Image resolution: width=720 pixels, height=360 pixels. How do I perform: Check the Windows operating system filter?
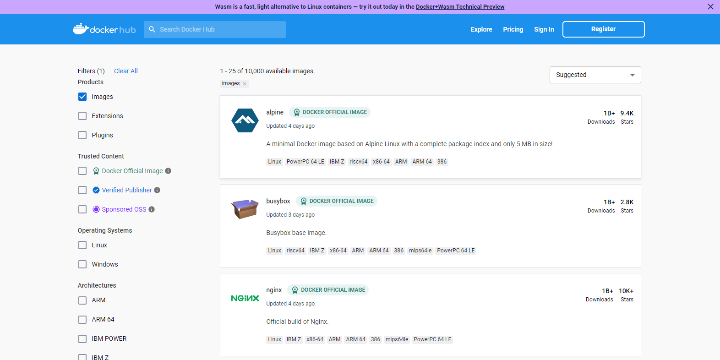point(82,264)
